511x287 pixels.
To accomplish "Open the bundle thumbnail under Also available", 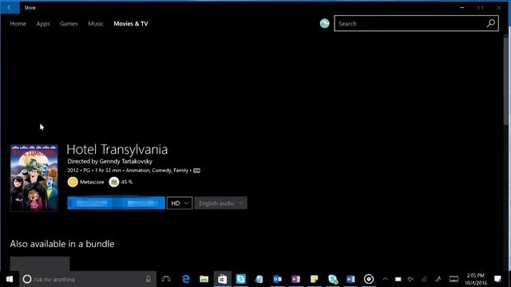I will point(40,263).
